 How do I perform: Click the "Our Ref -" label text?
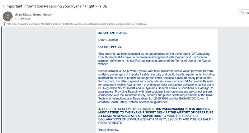[x=104, y=47]
